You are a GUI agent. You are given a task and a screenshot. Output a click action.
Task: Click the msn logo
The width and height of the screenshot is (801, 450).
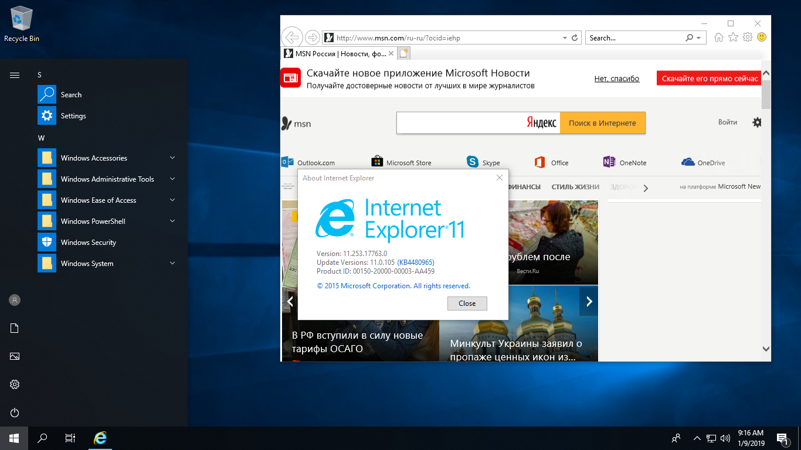[296, 124]
